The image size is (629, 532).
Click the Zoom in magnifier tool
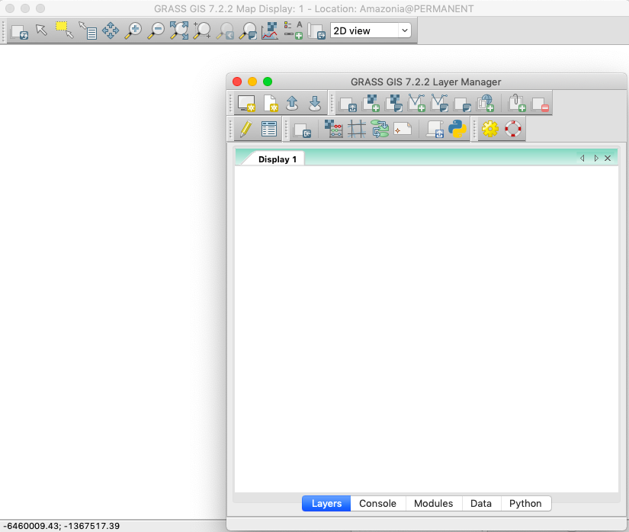tap(133, 31)
